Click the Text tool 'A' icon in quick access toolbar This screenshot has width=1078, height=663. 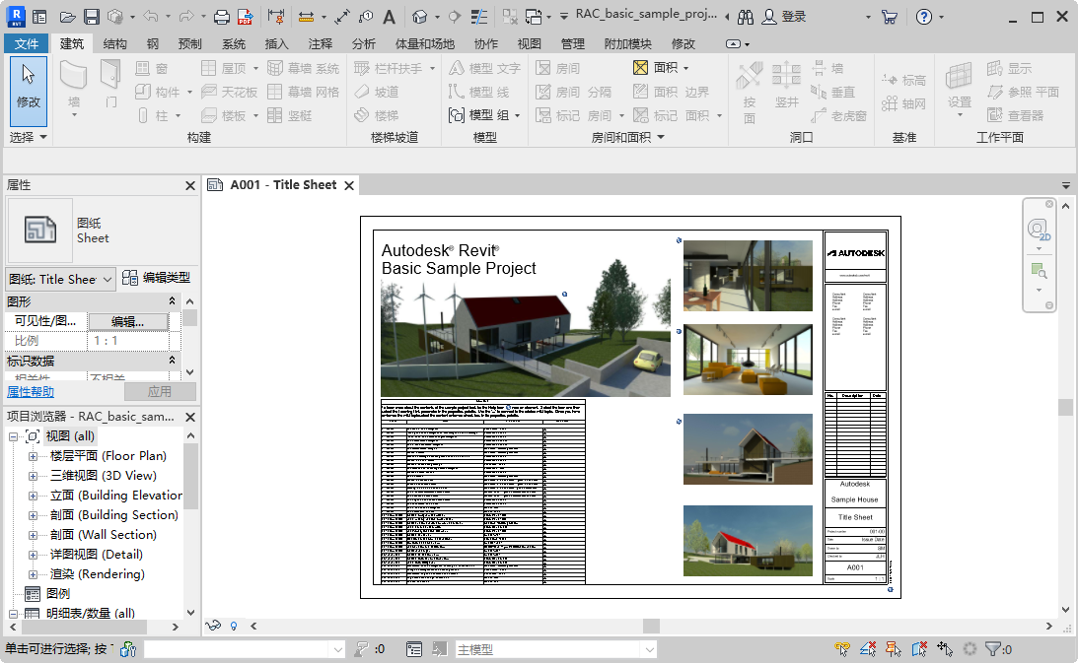click(390, 17)
